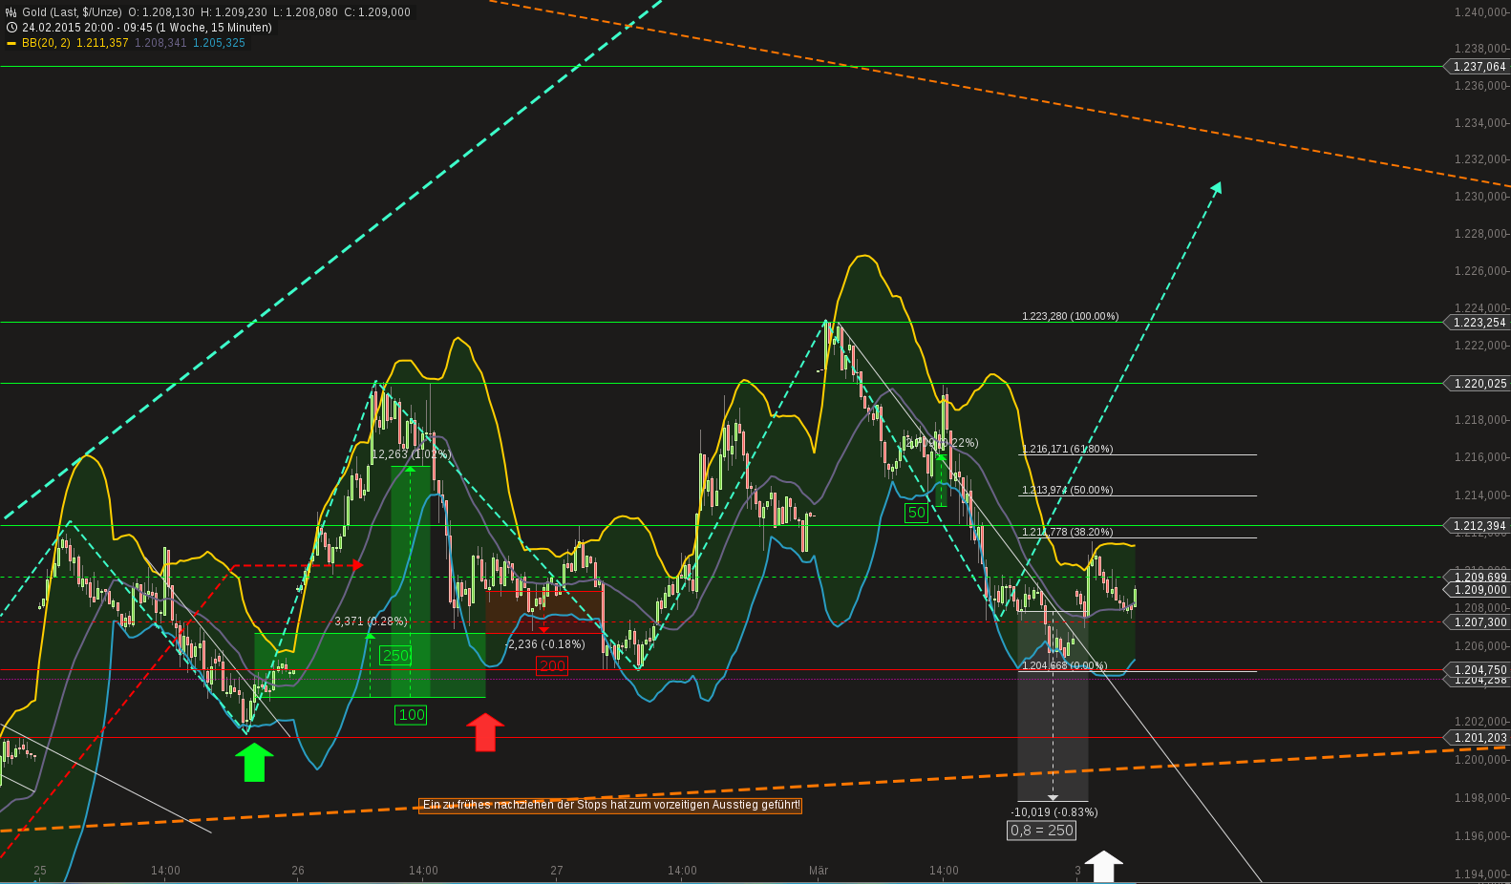Click the green box labeled 250
Image resolution: width=1511 pixels, height=884 pixels.
(x=395, y=655)
